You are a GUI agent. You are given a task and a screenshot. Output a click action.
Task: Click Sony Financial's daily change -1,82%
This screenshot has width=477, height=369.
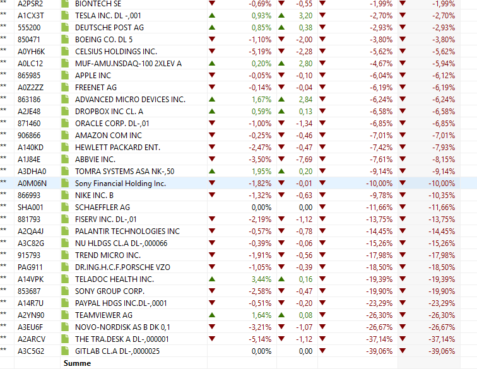(x=260, y=184)
